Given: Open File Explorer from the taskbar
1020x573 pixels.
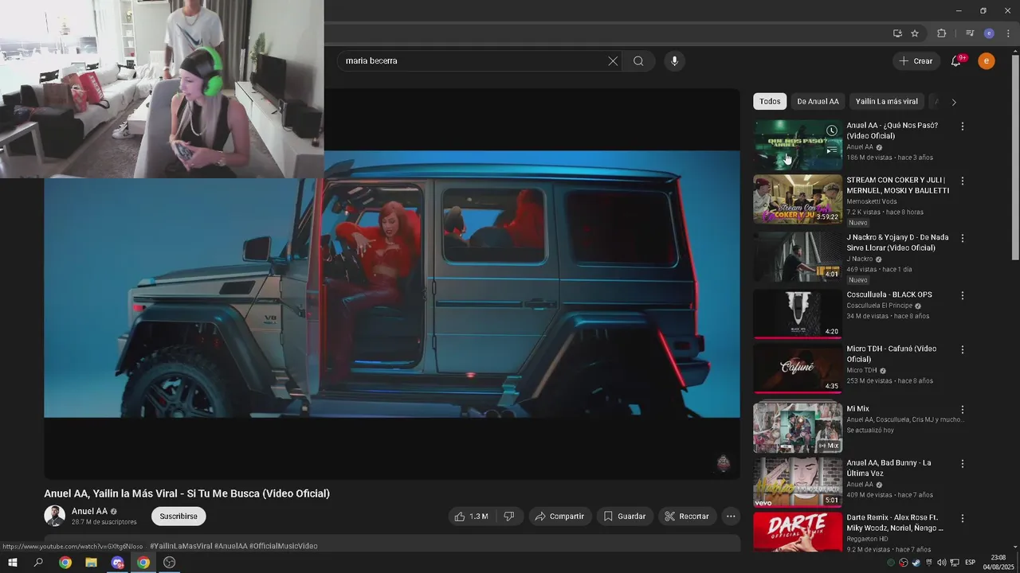Looking at the screenshot, I should (x=91, y=563).
